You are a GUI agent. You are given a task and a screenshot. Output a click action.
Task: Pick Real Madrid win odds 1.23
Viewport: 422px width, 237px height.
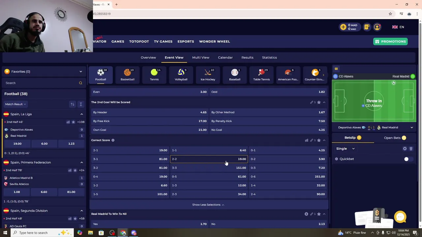[x=71, y=144]
